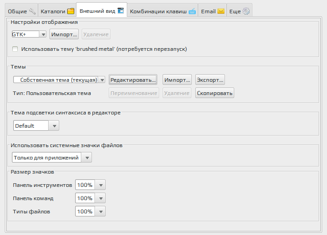The image size is (327, 235).
Task: Click the gear icon on Еще tab
Action: [246, 11]
